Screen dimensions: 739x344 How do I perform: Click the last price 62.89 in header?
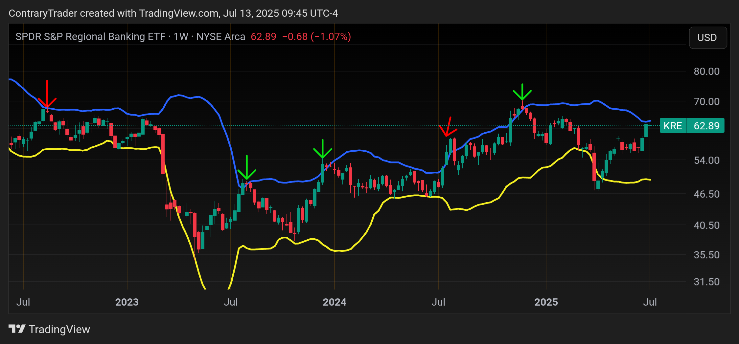click(264, 36)
